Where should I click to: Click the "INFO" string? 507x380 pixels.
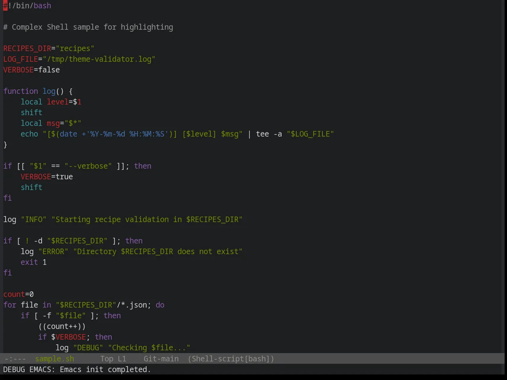pos(34,219)
